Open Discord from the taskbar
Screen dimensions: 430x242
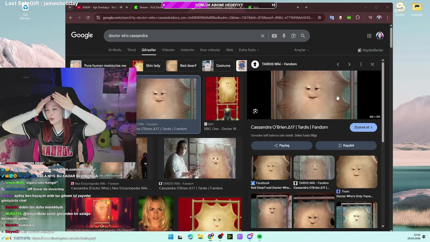[250, 237]
